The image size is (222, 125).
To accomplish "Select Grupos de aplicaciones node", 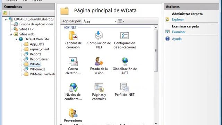I will click(36, 24).
